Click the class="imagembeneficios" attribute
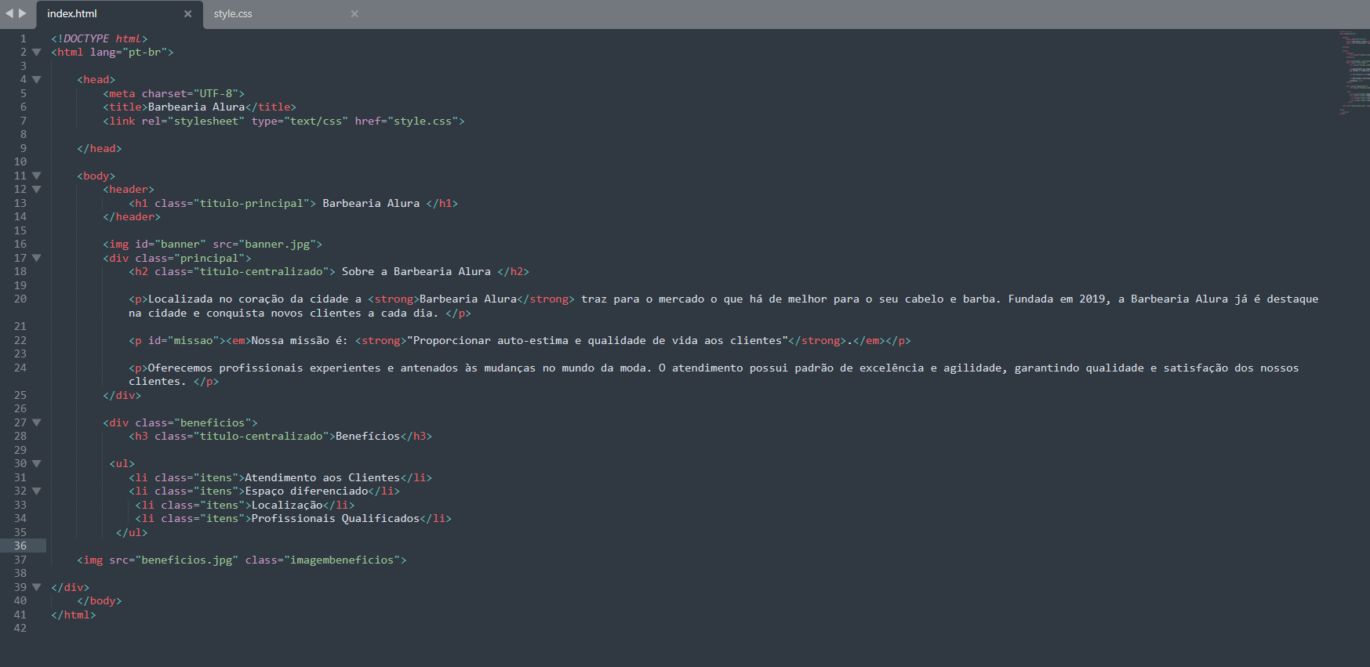Viewport: 1370px width, 667px height. (x=322, y=560)
